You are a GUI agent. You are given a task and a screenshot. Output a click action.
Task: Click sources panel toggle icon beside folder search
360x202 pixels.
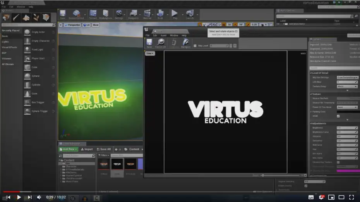60,156
